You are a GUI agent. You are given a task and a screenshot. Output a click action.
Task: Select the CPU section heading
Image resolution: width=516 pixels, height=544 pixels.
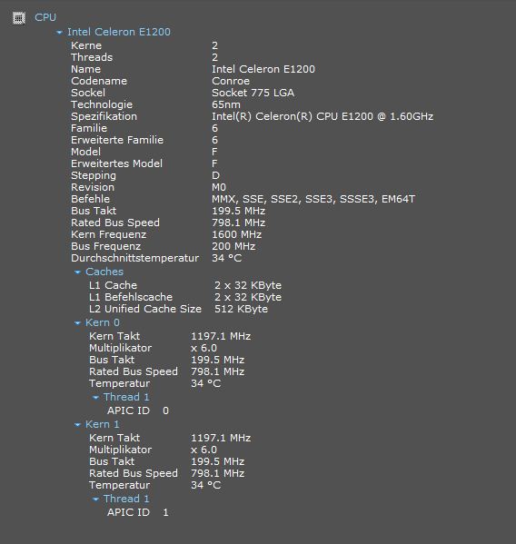click(45, 17)
